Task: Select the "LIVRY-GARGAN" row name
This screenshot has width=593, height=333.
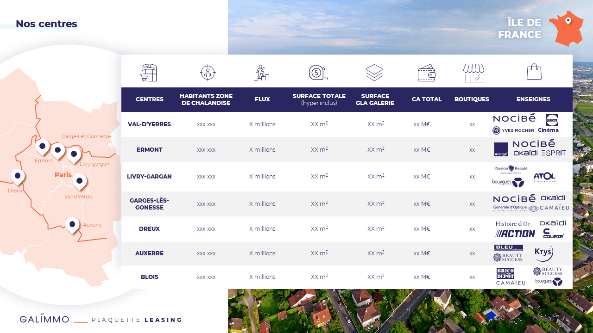Action: 149,177
